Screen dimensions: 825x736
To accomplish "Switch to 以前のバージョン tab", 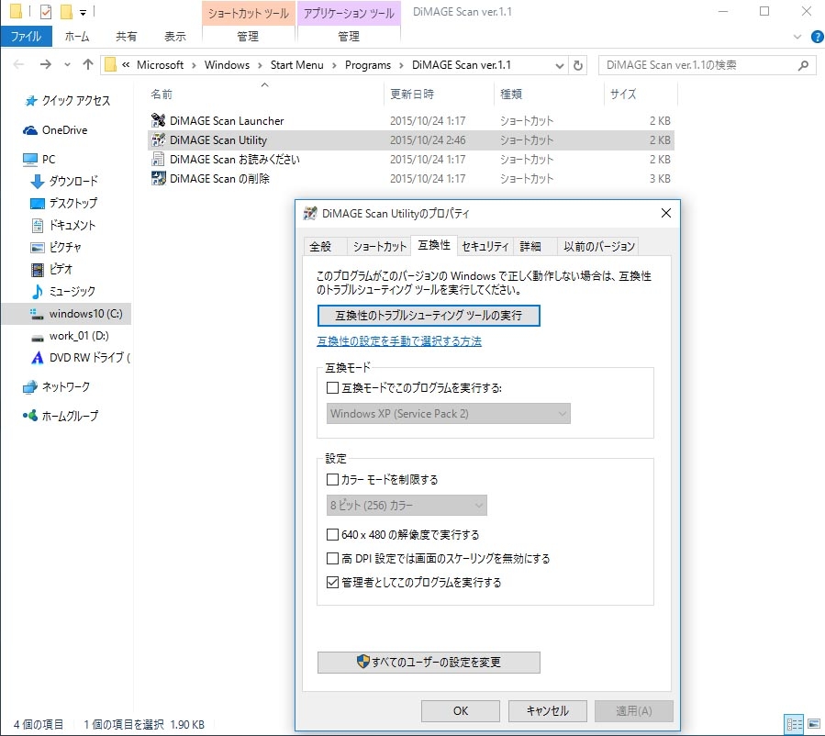I will point(598,246).
